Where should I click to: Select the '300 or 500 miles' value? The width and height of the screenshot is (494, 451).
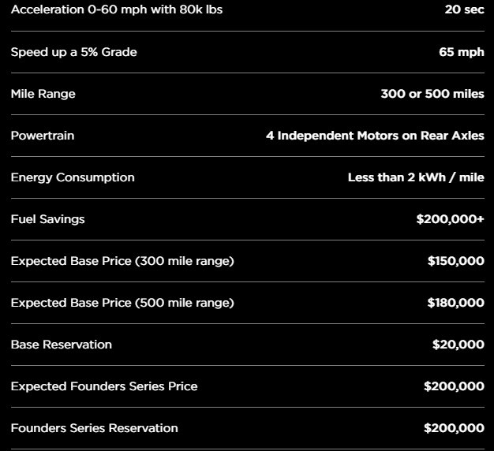tap(432, 94)
